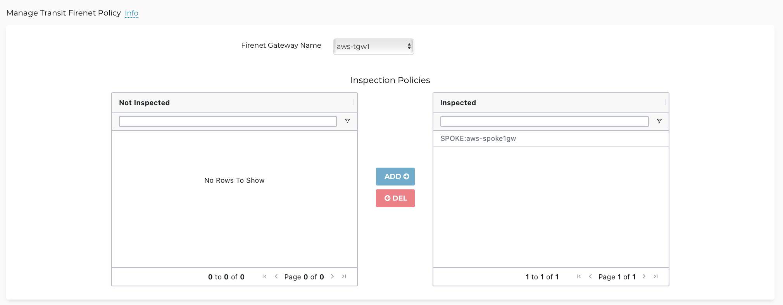This screenshot has height=305, width=783.
Task: Open the Firenet Gateway Name dropdown
Action: tap(373, 47)
